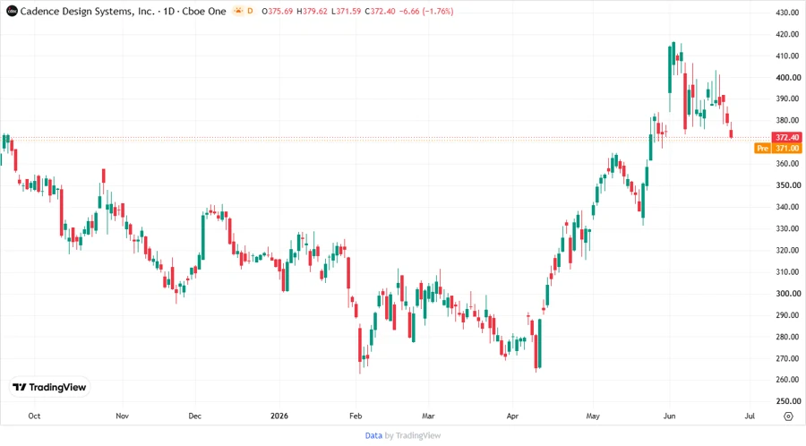The image size is (806, 446).
Task: Click the Feb label on time axis
Action: (356, 416)
